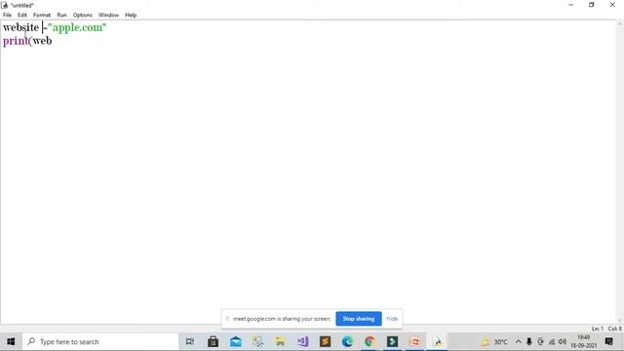Minimize the IDLE editor window
This screenshot has height=351, width=624.
[571, 5]
